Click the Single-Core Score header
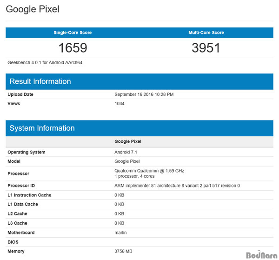This screenshot has width=279, height=260. click(73, 33)
